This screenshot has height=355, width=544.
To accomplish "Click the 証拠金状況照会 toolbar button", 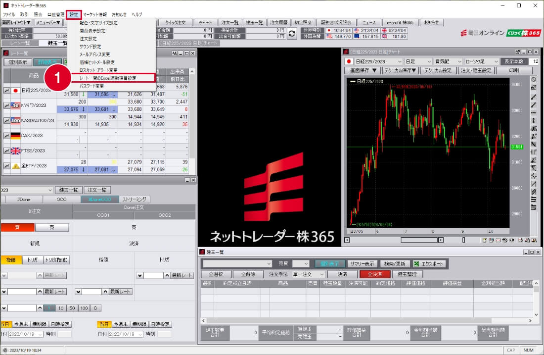I will coord(336,23).
